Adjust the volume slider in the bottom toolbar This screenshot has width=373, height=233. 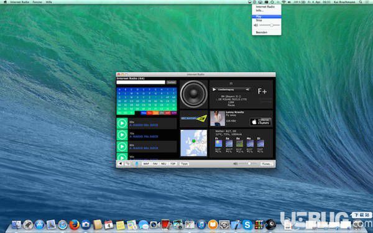pyautogui.click(x=247, y=163)
